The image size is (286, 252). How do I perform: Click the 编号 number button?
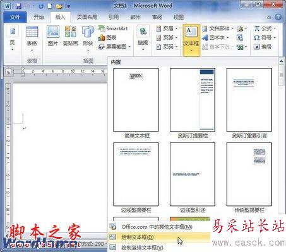pos(263,47)
